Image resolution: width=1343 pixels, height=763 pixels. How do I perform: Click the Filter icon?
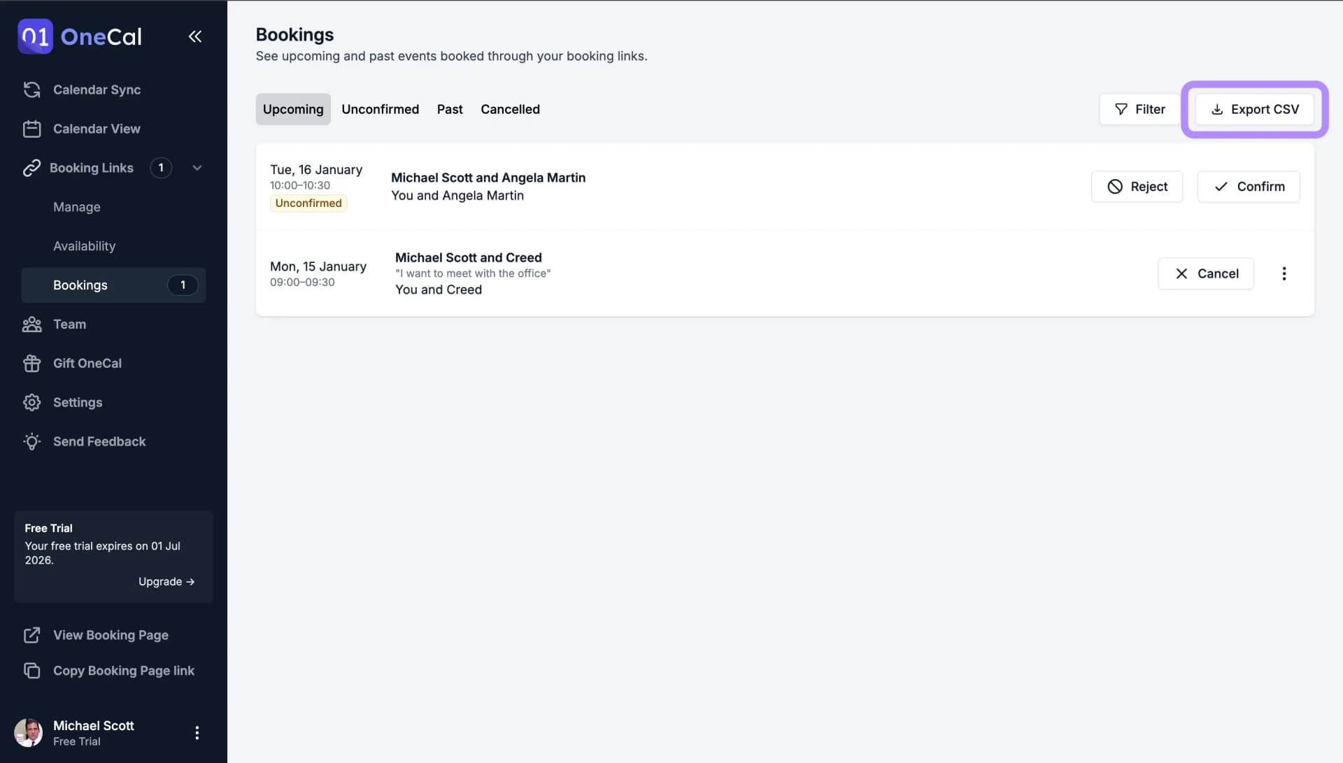[x=1121, y=109]
